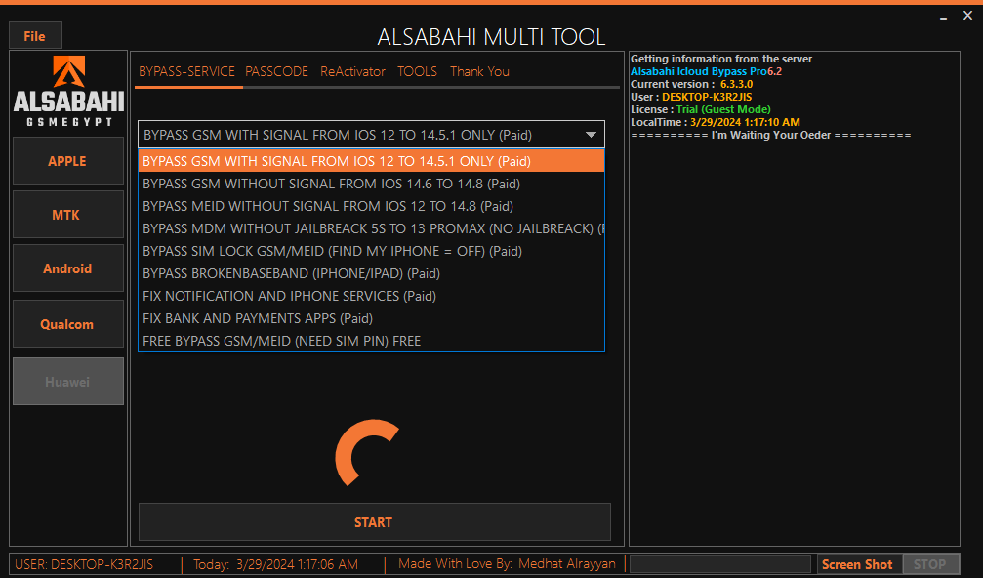Select the Android module in the sidebar
The height and width of the screenshot is (578, 983).
point(67,268)
